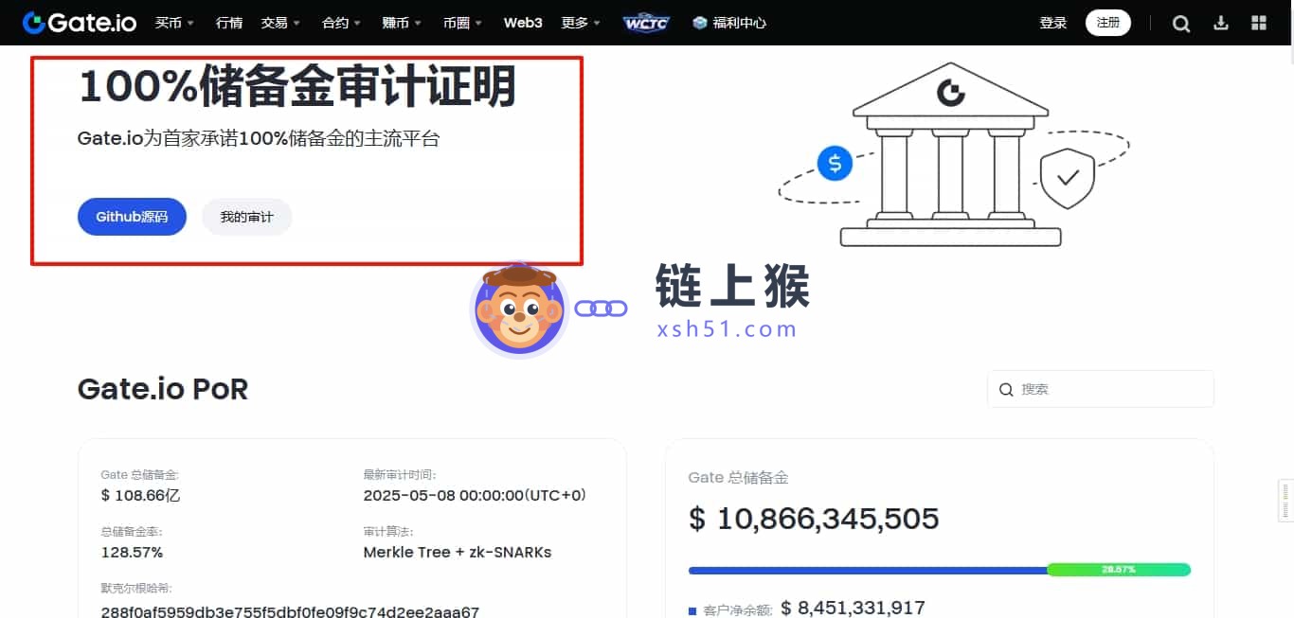Viewport: 1294px width, 618px height.
Task: Expand the 币圈 dropdown menu
Action: 462,23
